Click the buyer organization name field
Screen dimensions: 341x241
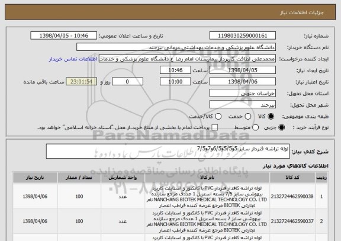(176, 47)
